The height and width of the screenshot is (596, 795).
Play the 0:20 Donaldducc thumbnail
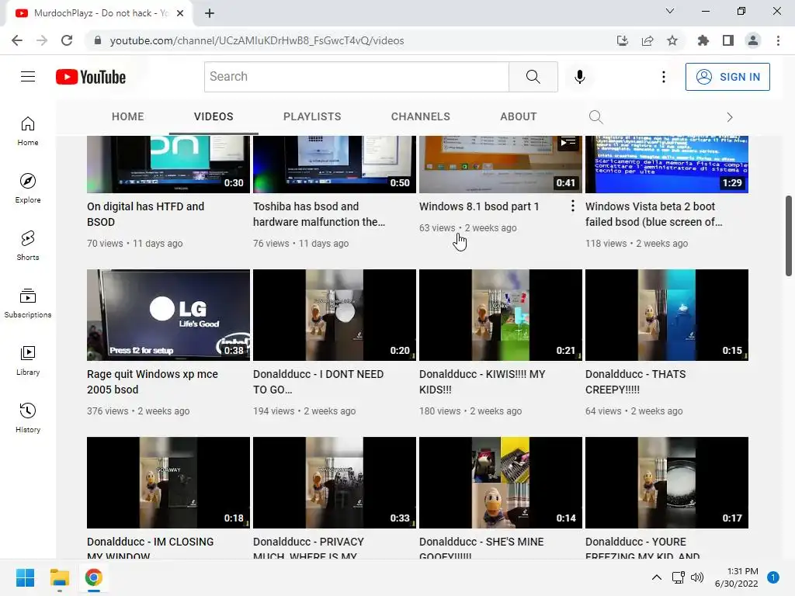[x=335, y=315]
